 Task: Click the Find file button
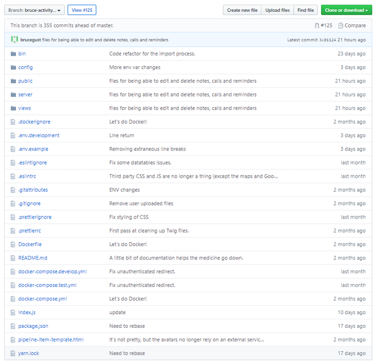pyautogui.click(x=305, y=10)
